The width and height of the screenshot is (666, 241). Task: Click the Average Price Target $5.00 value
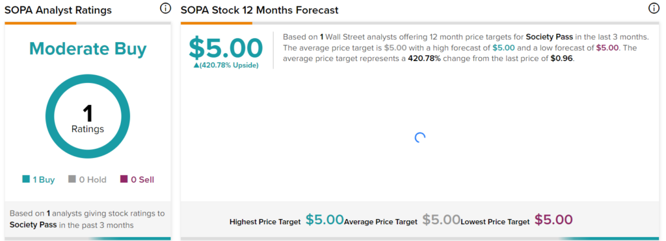tap(442, 220)
